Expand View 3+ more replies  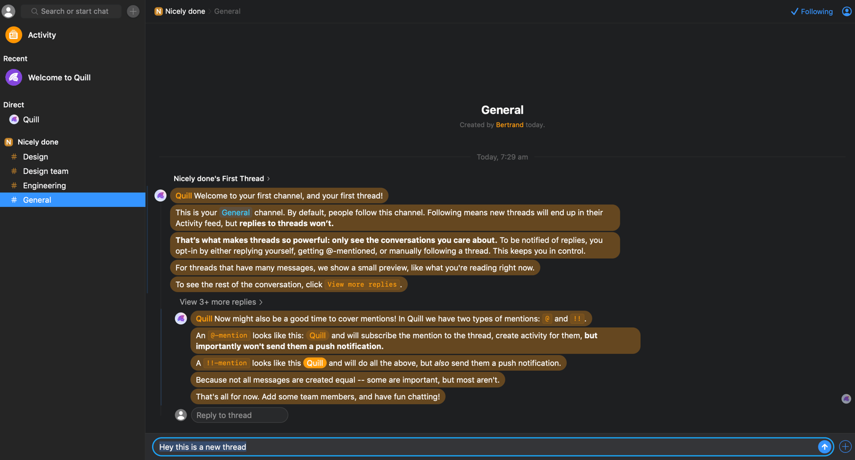(221, 302)
